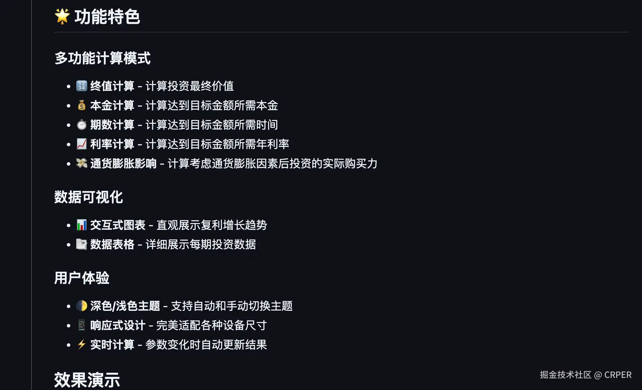Click the flying money emoji before 通货膨胀影响
642x390 pixels.
pyautogui.click(x=82, y=163)
